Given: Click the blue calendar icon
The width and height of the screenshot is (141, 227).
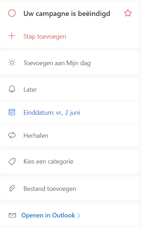Looking at the screenshot, I should click(x=12, y=112).
